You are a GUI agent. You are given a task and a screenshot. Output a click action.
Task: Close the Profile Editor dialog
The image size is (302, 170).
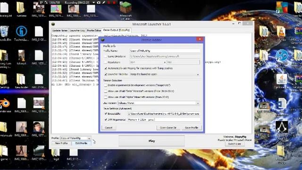[200, 39]
